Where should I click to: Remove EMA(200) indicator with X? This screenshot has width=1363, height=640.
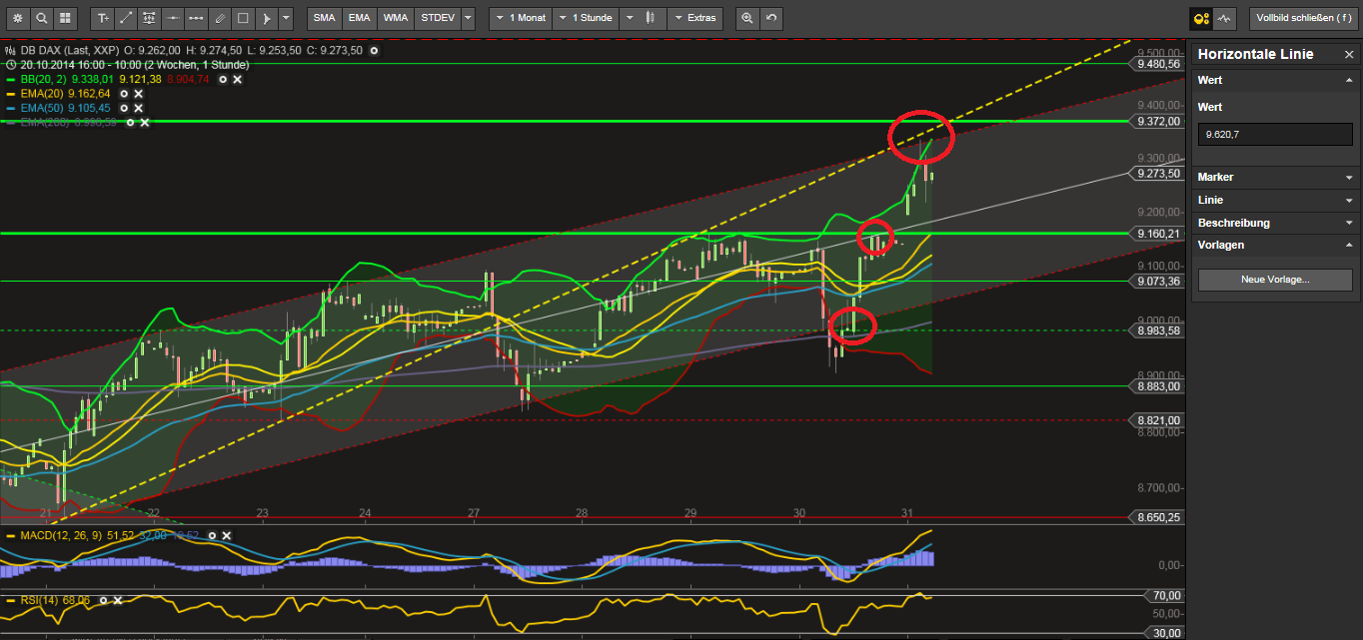(145, 122)
